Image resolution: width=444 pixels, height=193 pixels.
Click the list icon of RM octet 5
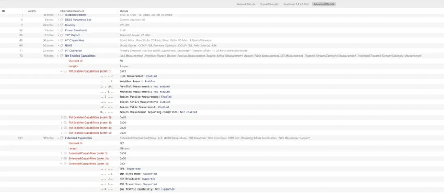[x=65, y=133]
